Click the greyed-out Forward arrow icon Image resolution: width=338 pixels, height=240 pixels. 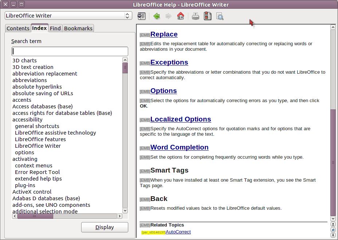coord(168,16)
